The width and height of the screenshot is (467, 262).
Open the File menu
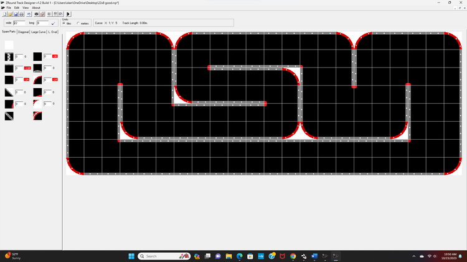click(9, 8)
